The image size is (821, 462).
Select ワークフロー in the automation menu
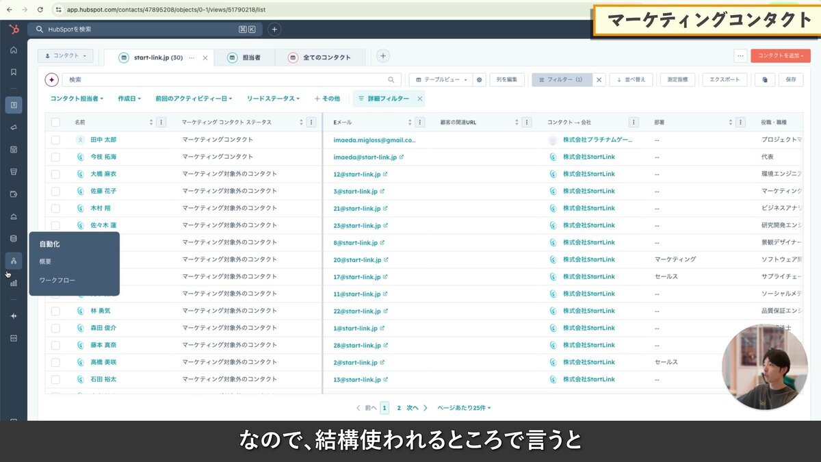tap(57, 279)
